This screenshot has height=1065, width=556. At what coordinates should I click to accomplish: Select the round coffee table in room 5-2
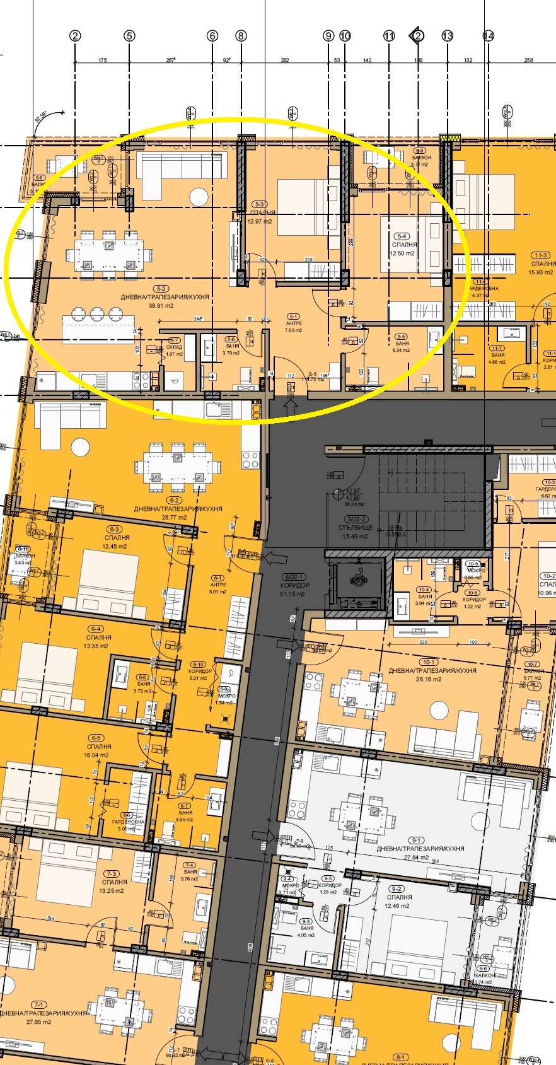199,197
